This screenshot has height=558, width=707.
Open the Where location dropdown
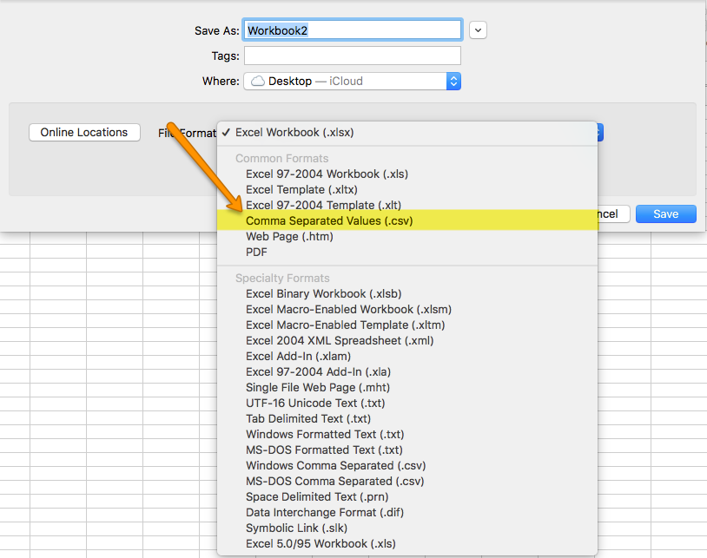[x=352, y=81]
